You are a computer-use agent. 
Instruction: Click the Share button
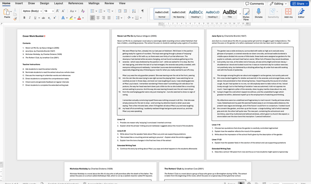(x=300, y=3)
